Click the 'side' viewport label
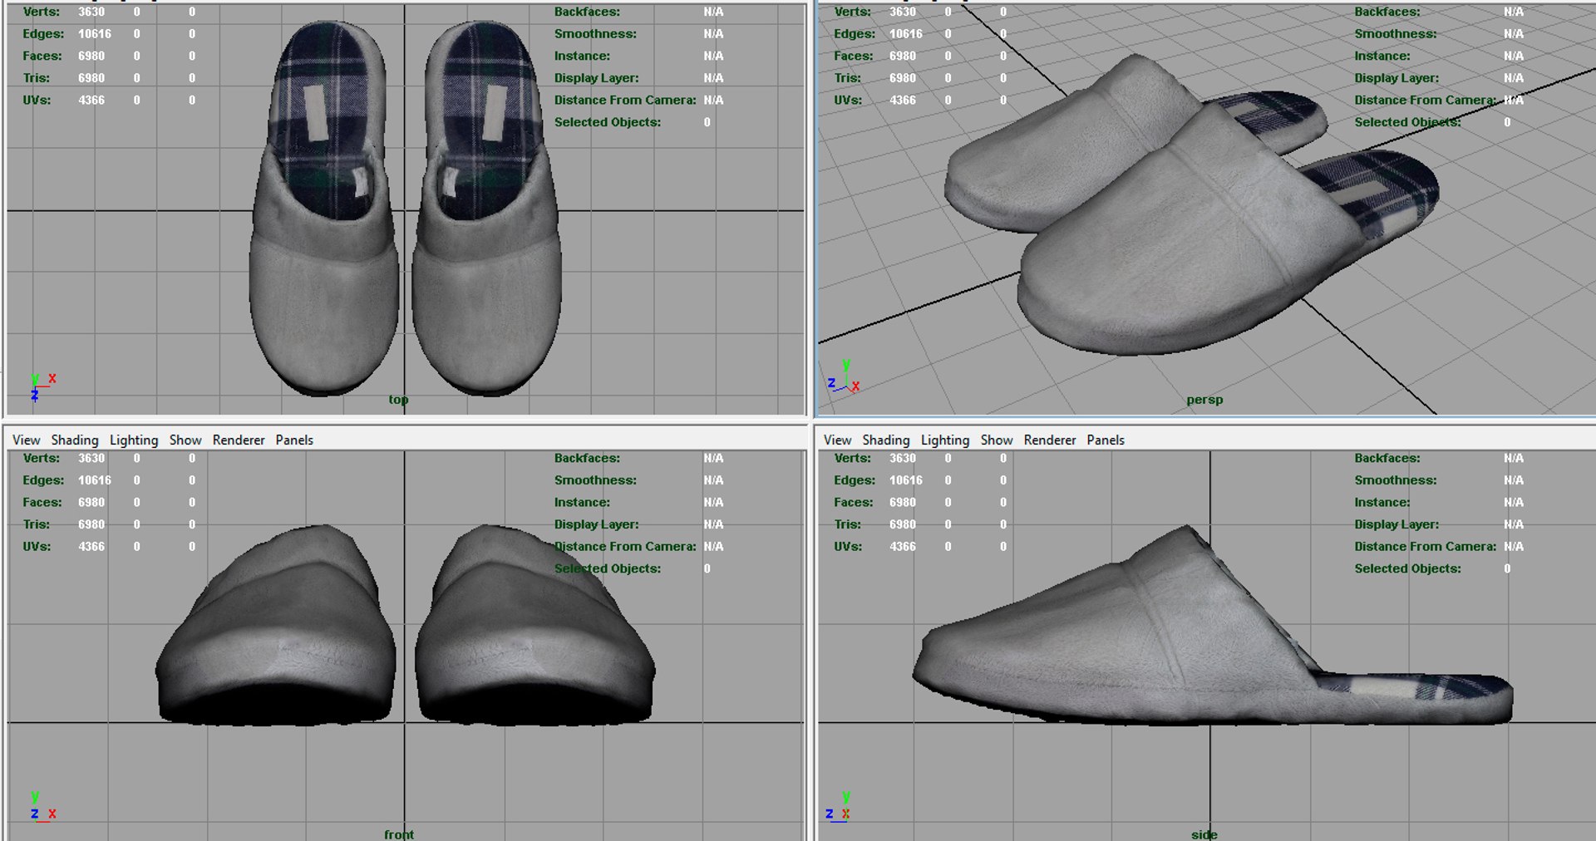 1204,834
